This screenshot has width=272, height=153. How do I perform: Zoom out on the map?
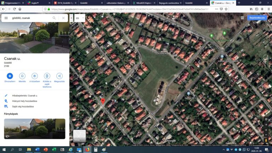266,135
